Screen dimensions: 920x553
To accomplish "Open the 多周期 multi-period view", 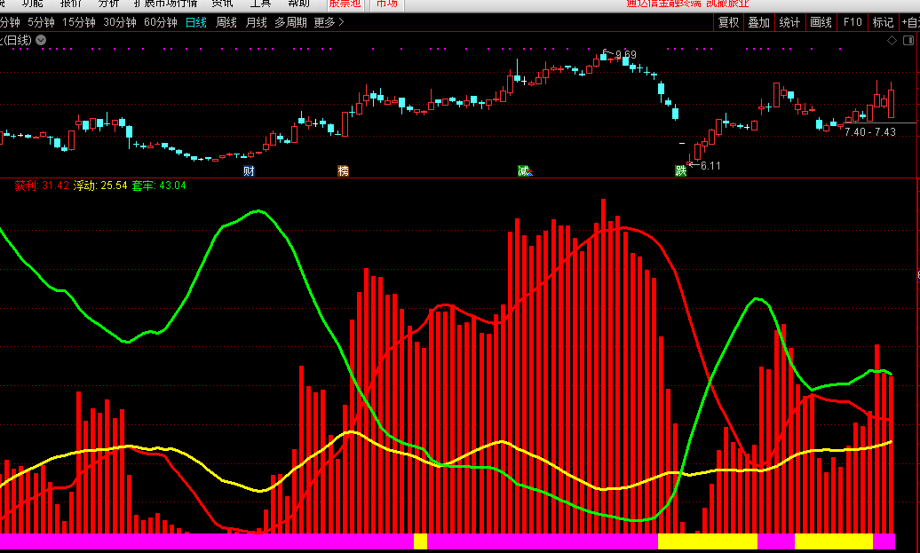I will (290, 22).
